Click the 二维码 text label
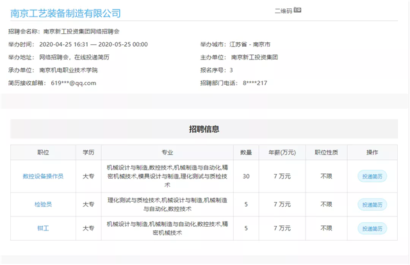 pyautogui.click(x=283, y=12)
